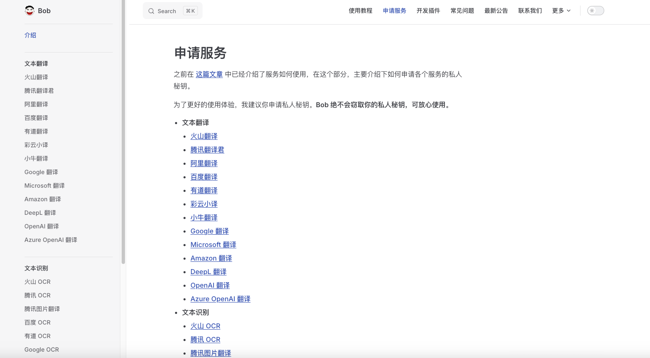Click the Bob logo icon
The height and width of the screenshot is (358, 650).
click(x=30, y=11)
